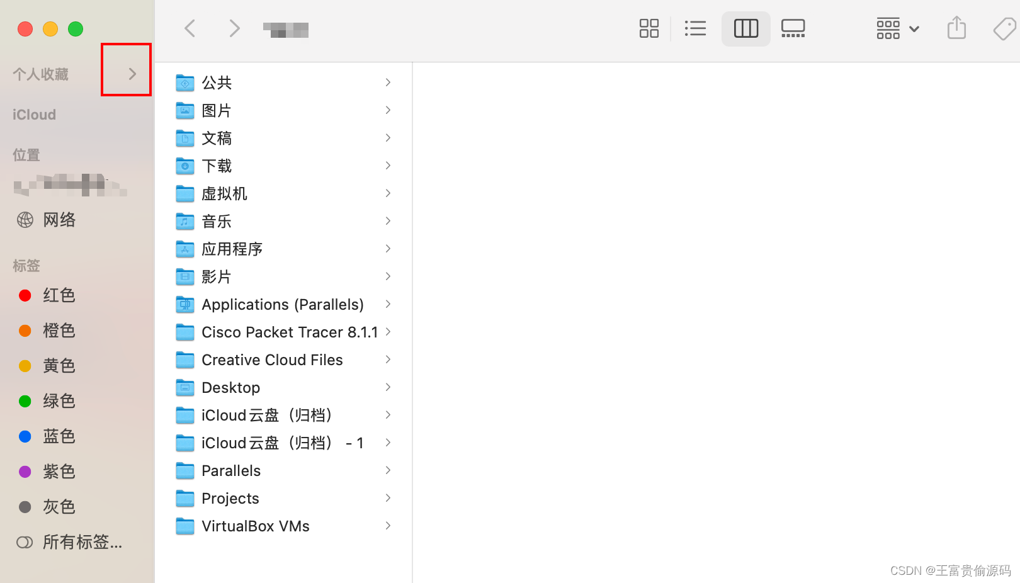1020x583 pixels.
Task: Click the Projects folder icon
Action: coord(185,498)
